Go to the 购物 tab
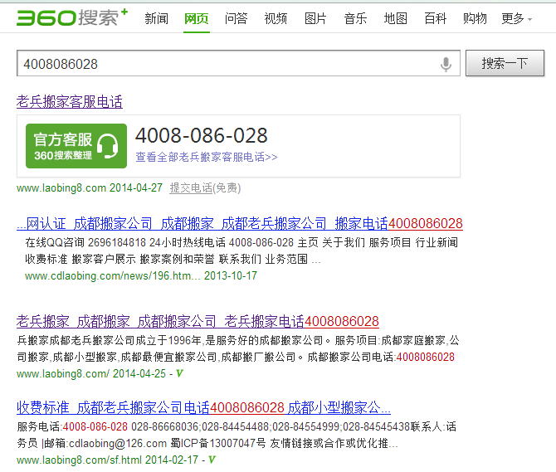 click(x=475, y=18)
